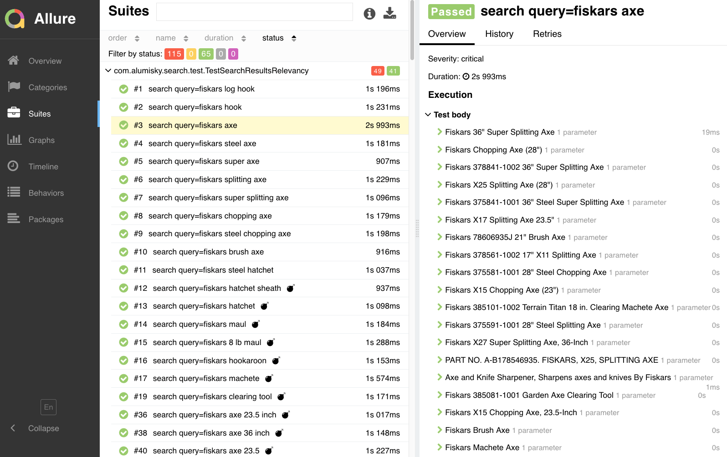Open the Graphs bar chart icon
Image resolution: width=727 pixels, height=457 pixels.
14,140
